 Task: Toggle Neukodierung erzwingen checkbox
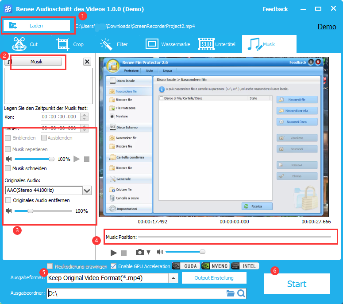(x=50, y=266)
